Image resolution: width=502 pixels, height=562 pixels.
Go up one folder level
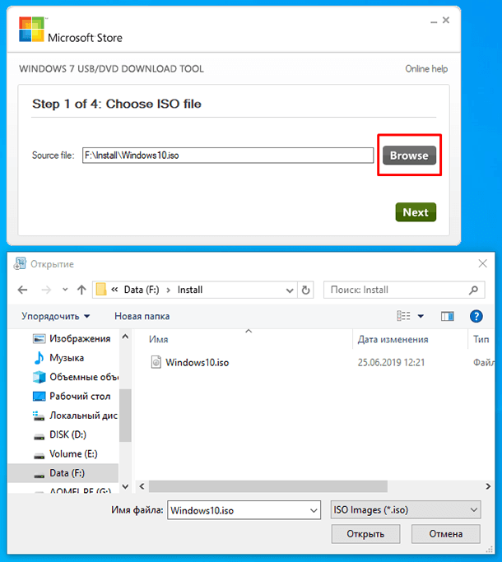(x=81, y=290)
